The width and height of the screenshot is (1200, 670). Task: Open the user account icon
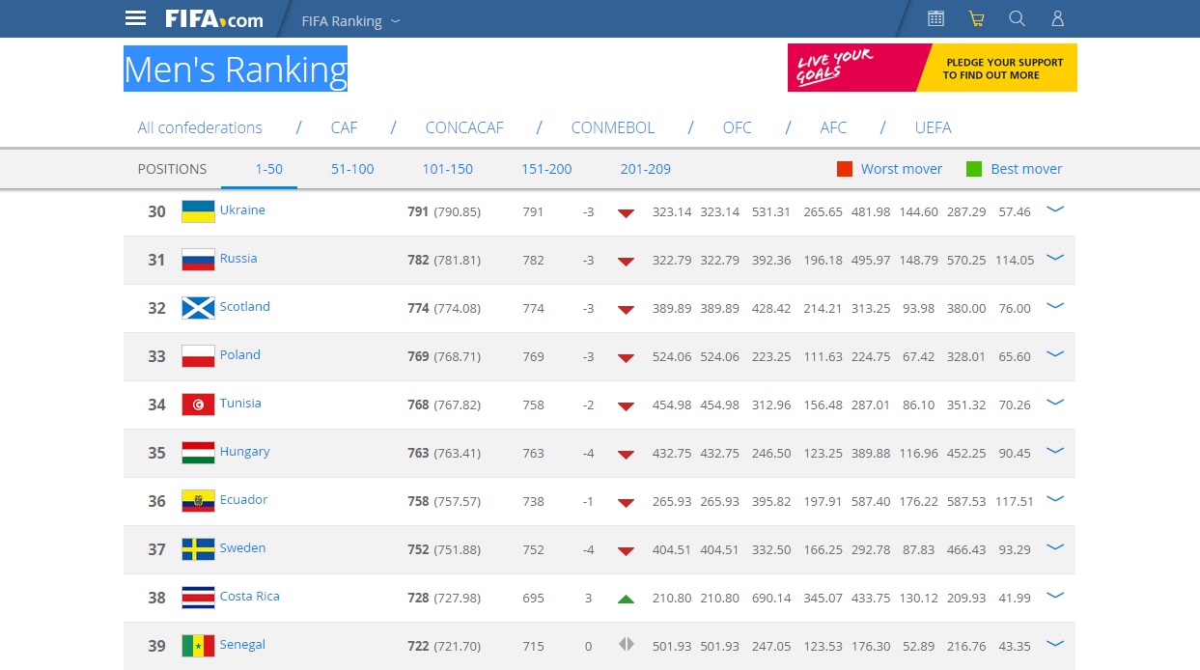(x=1057, y=18)
